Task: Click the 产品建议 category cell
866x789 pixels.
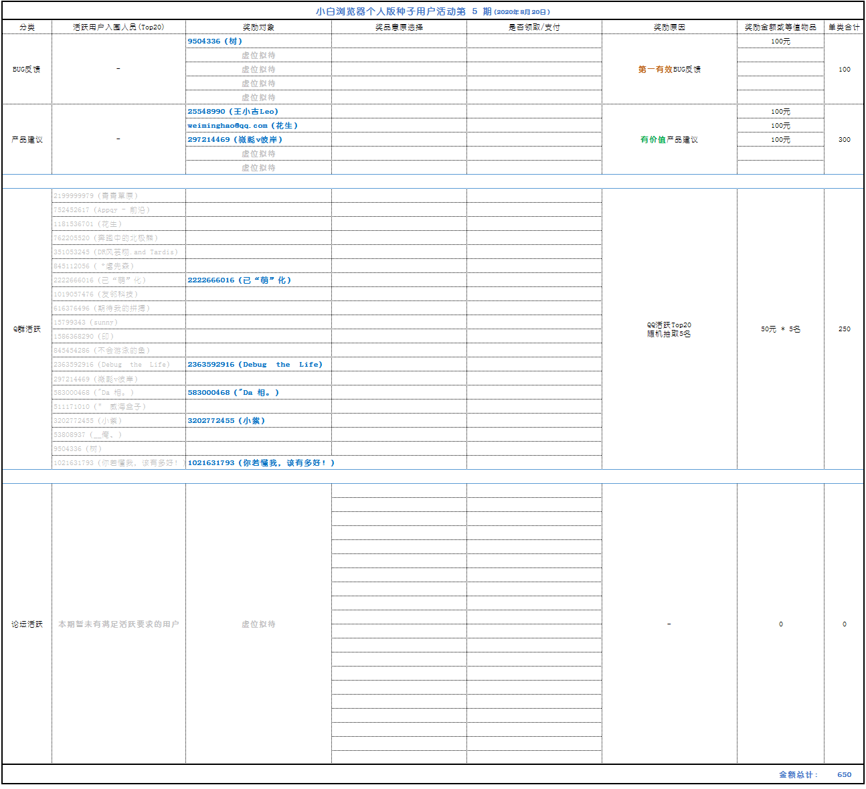Action: coord(27,140)
